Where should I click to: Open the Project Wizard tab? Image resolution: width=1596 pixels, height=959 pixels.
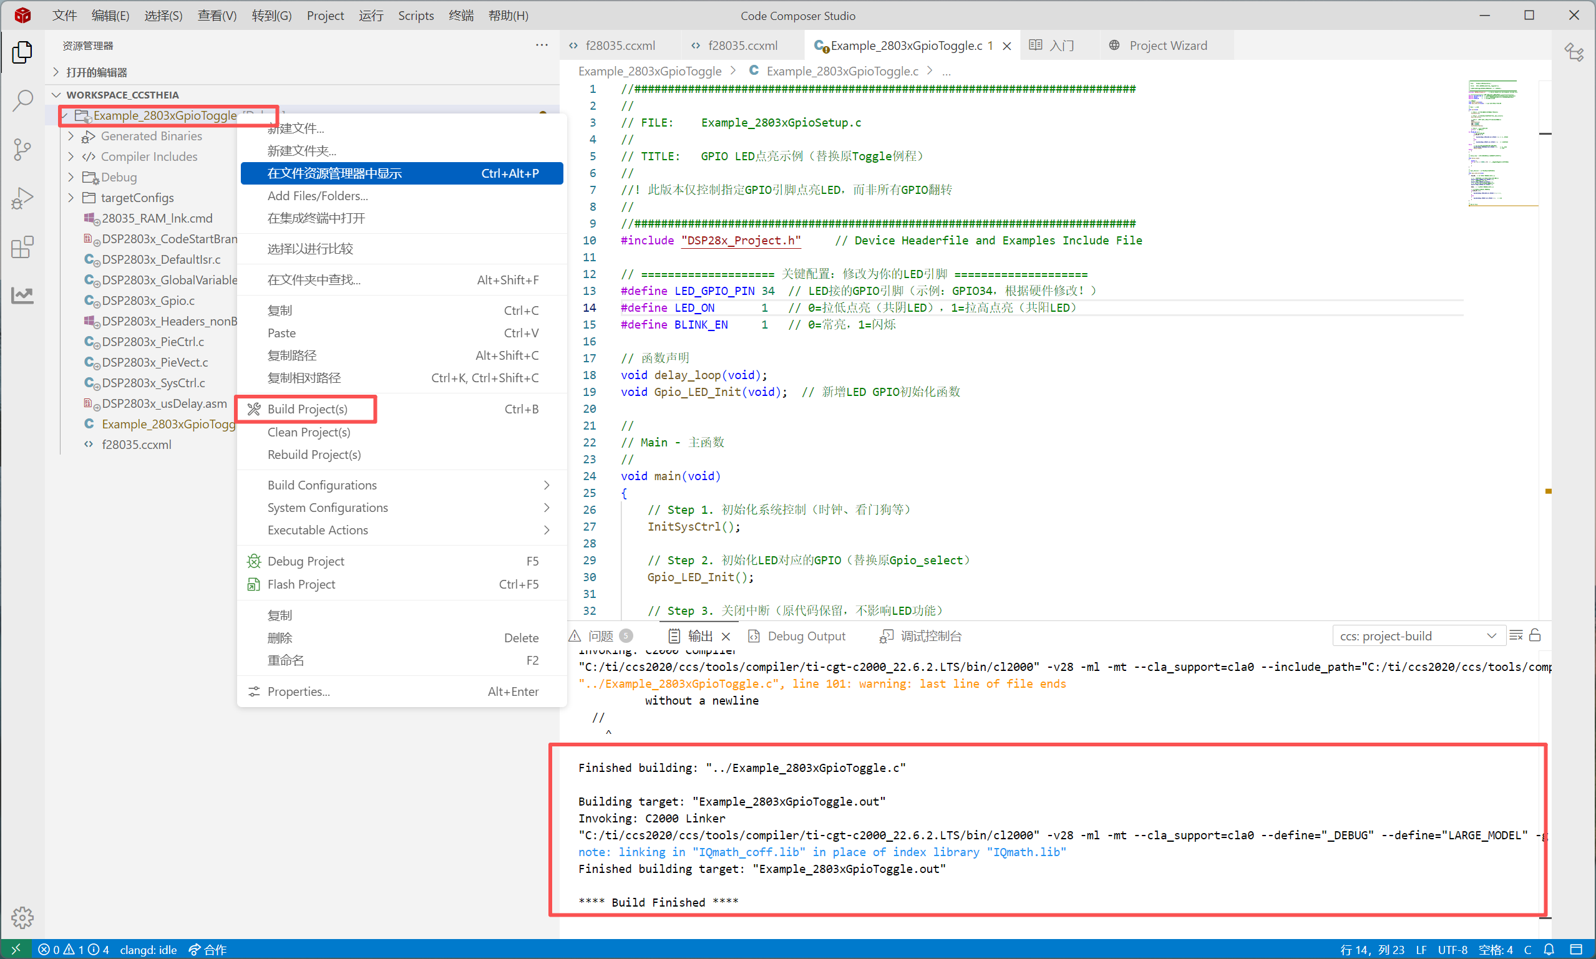click(x=1167, y=46)
